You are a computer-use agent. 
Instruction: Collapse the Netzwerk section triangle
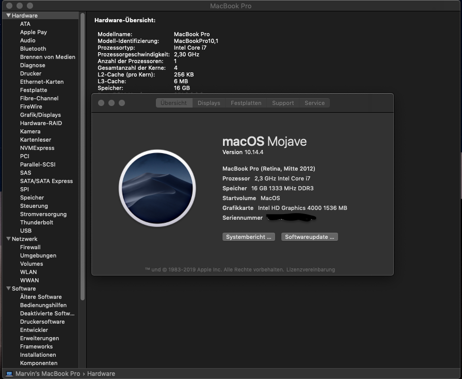[x=8, y=239]
